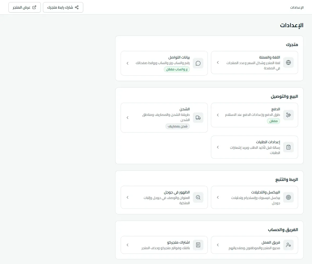This screenshot has width=312, height=264.
Task: Click the external link icon in عرض المتجر
Action: [x=34, y=7]
